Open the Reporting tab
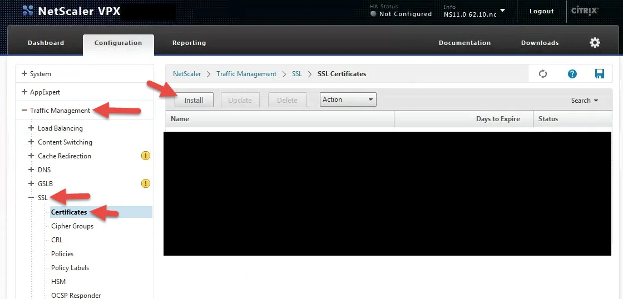Viewport: 623px width, 299px height. [189, 43]
